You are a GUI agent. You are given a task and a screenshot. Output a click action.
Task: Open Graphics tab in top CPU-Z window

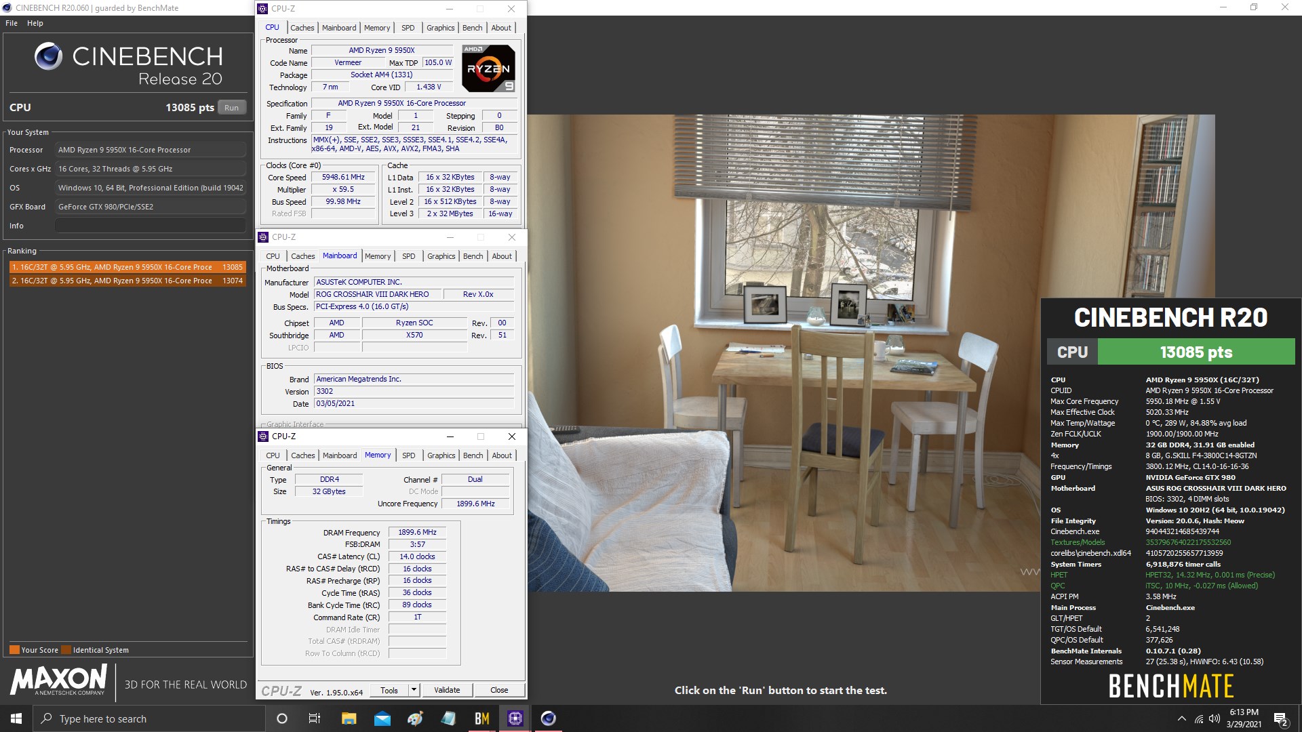tap(440, 28)
